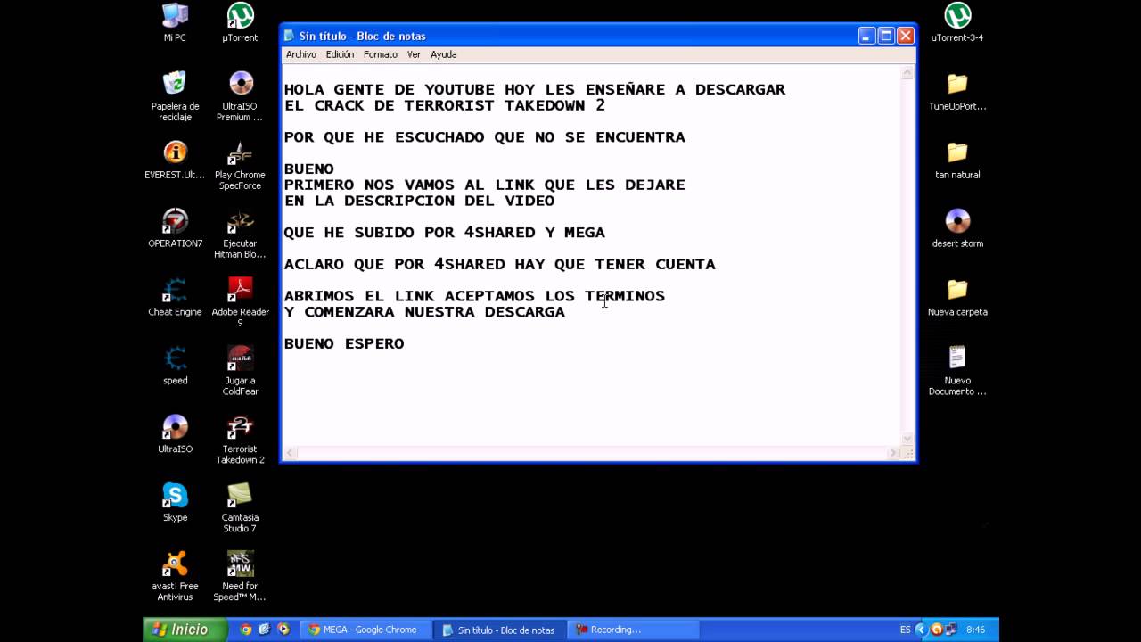The height and width of the screenshot is (642, 1141).
Task: Open the Adobe Reader 9 icon
Action: click(240, 301)
